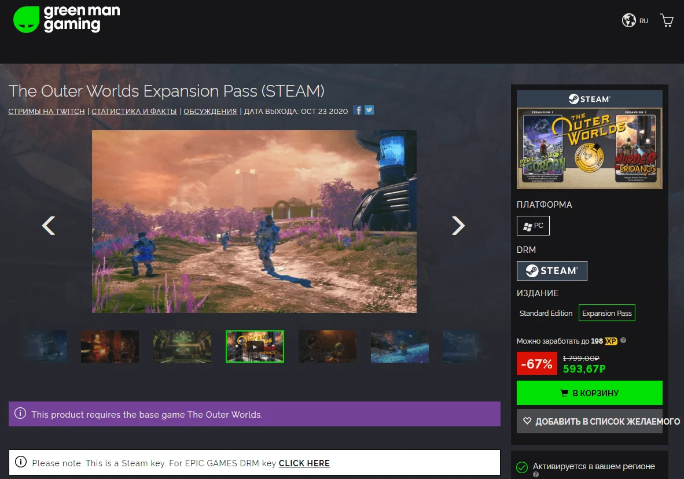Viewport: 684px width, 479px height.
Task: Share on Twitter icon
Action: point(369,110)
